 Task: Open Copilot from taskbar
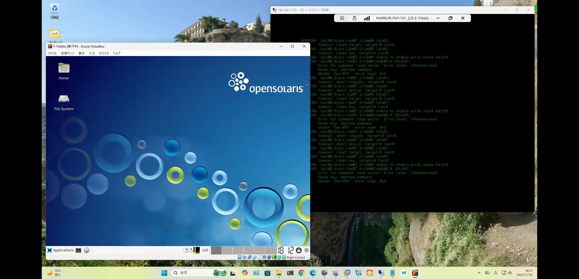pyautogui.click(x=245, y=273)
